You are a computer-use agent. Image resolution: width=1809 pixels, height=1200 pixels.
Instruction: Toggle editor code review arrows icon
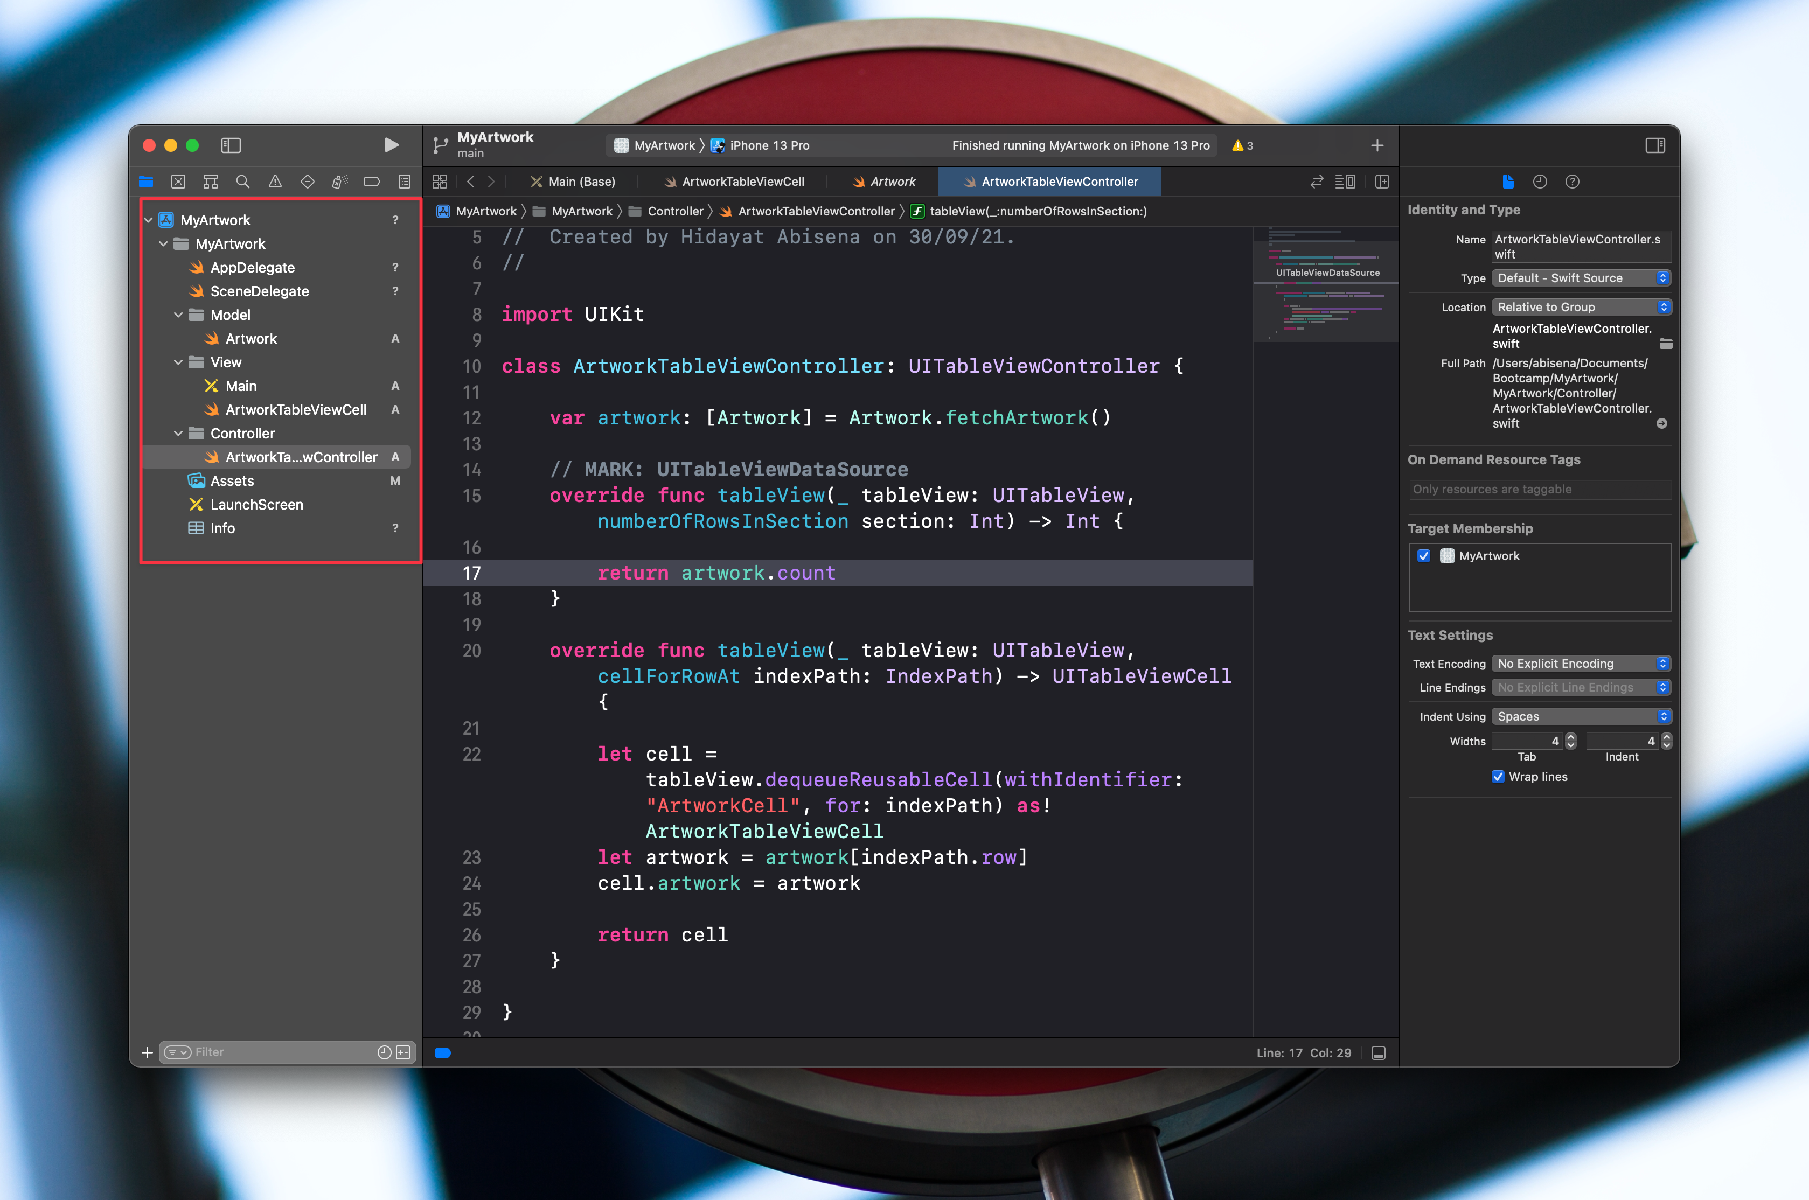click(x=1316, y=182)
